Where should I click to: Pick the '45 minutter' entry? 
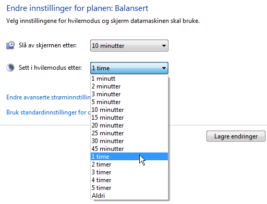point(129,149)
